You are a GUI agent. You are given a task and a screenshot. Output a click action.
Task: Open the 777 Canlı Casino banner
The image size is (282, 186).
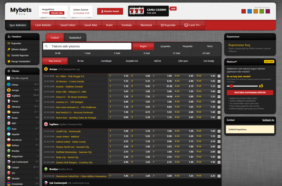[x=148, y=11]
